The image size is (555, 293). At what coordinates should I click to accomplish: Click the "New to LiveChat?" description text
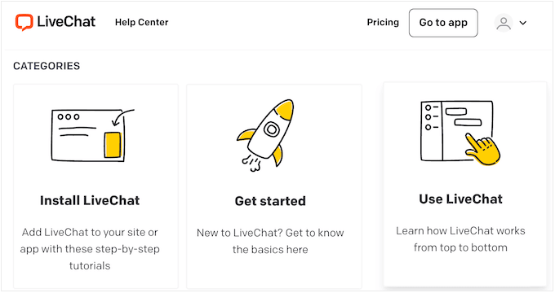(x=270, y=241)
